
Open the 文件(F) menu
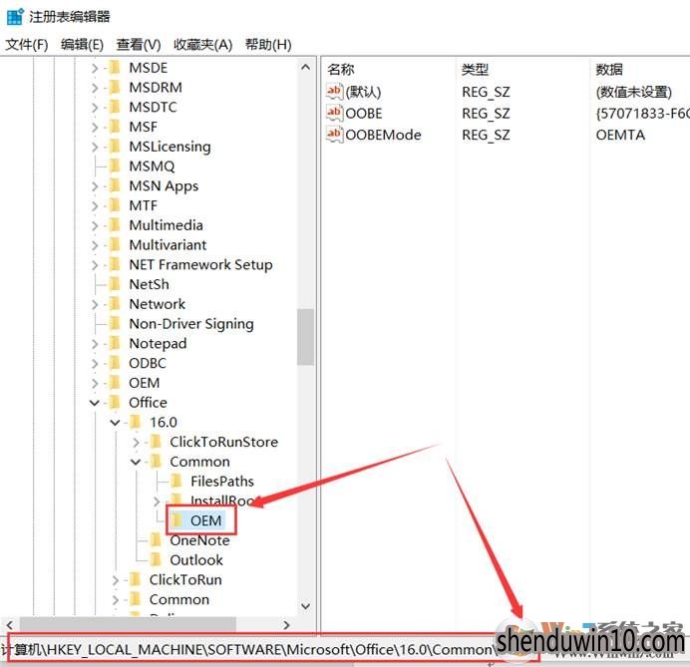point(26,44)
